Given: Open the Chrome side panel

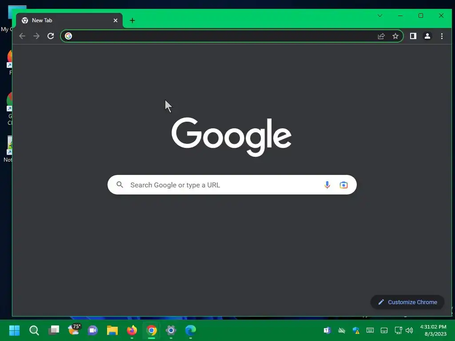Looking at the screenshot, I should [x=413, y=36].
